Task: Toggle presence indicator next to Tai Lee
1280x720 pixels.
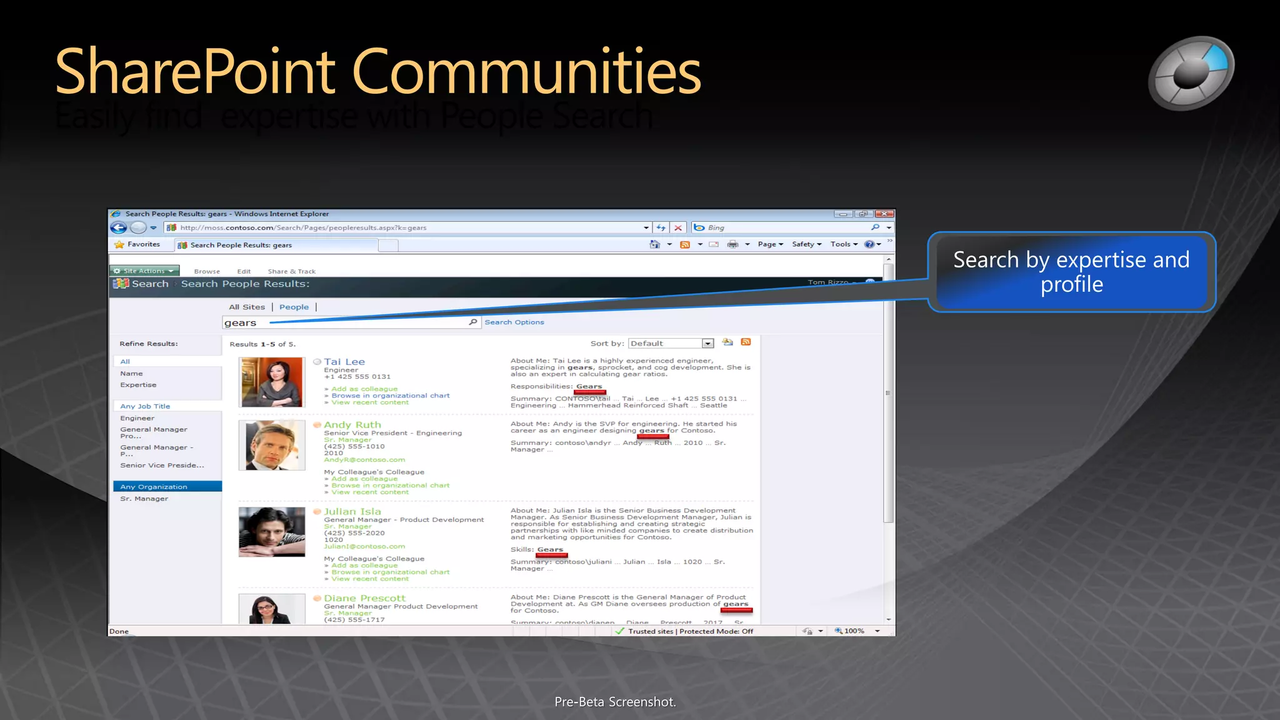Action: 317,362
